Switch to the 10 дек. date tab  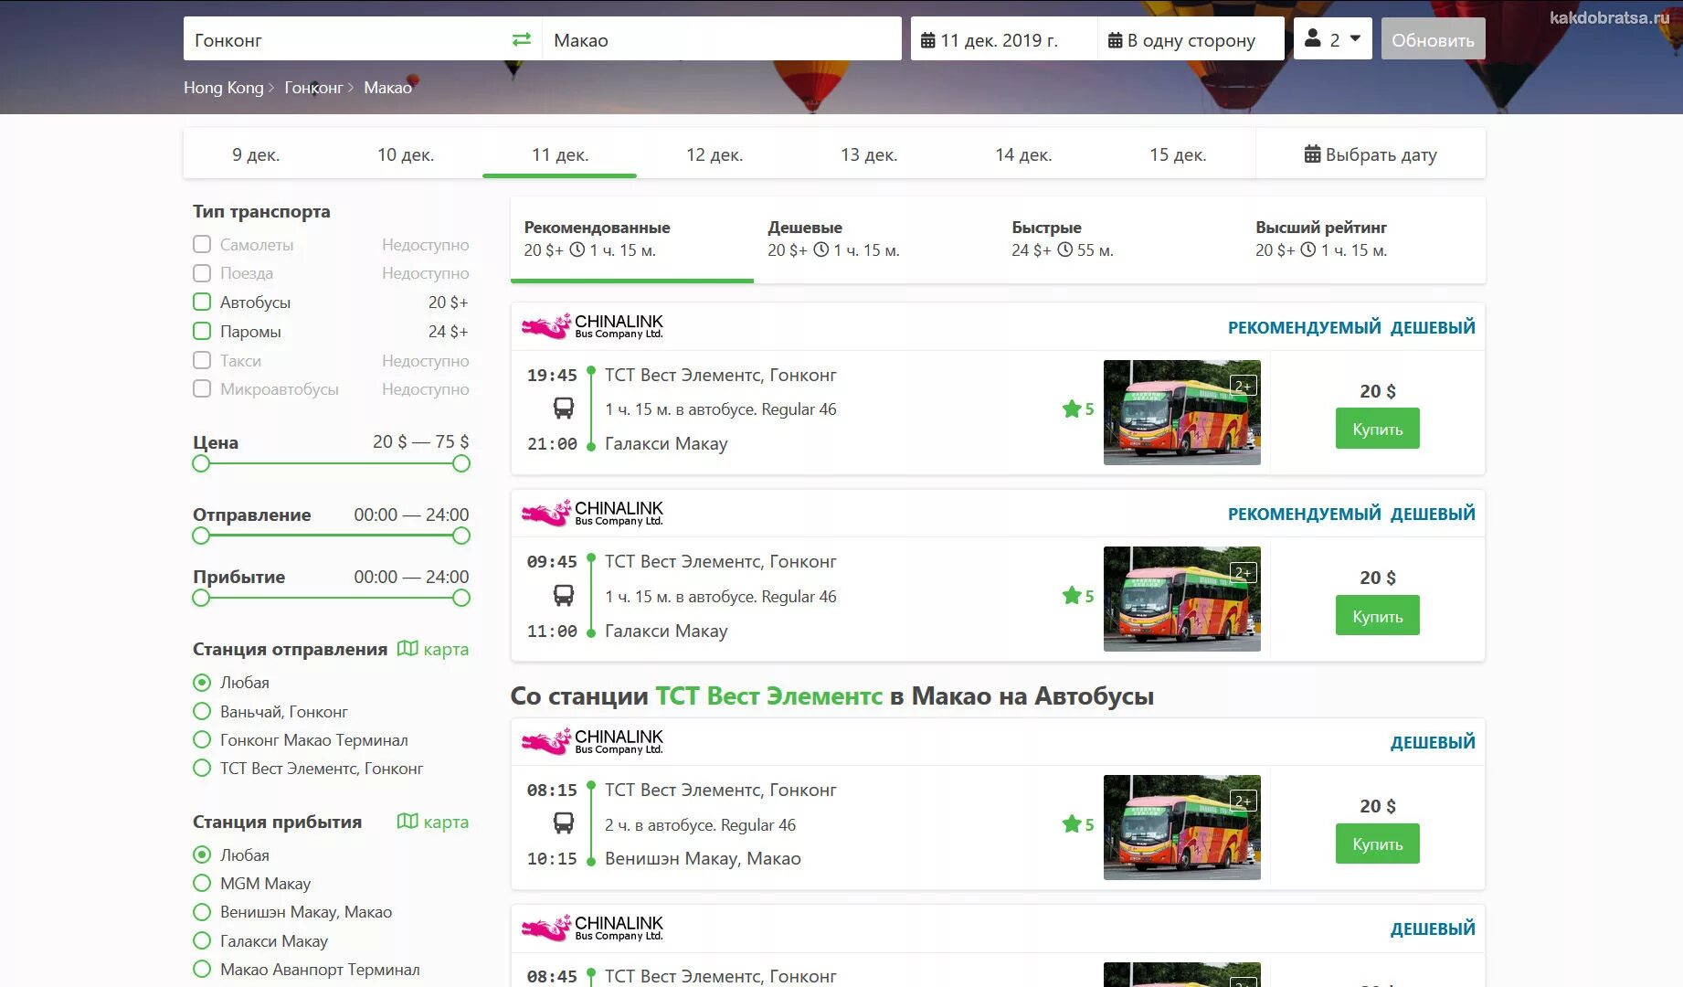(406, 154)
